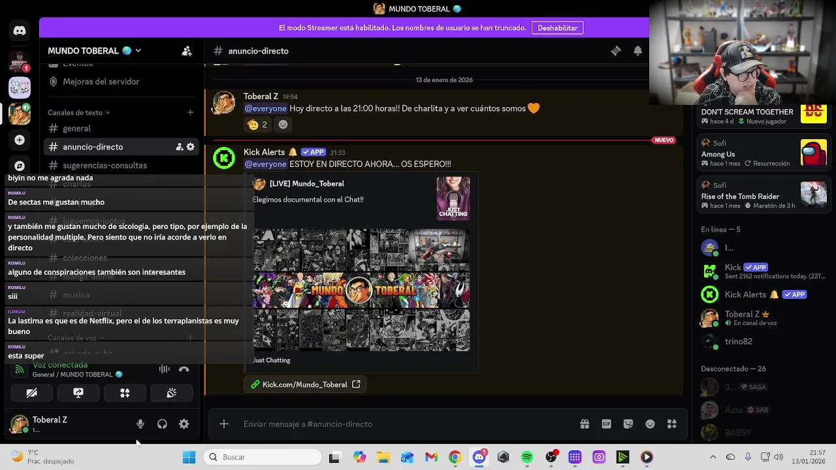The image size is (836, 470).
Task: Open invite people icon beside server name
Action: click(187, 51)
